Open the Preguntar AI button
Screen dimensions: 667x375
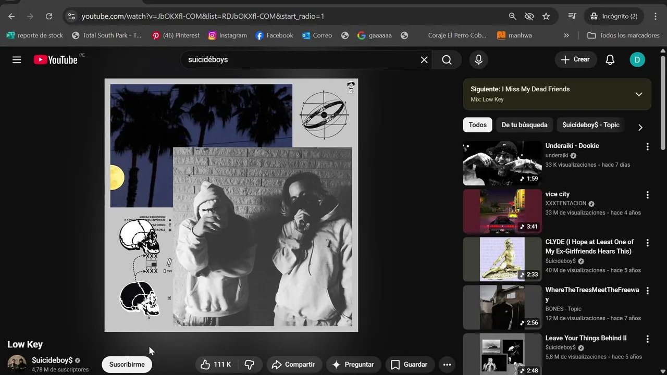coord(354,365)
